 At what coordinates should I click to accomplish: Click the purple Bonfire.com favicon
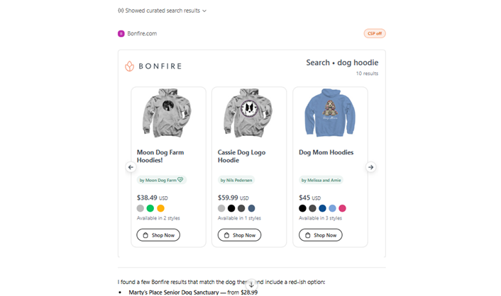pos(121,33)
